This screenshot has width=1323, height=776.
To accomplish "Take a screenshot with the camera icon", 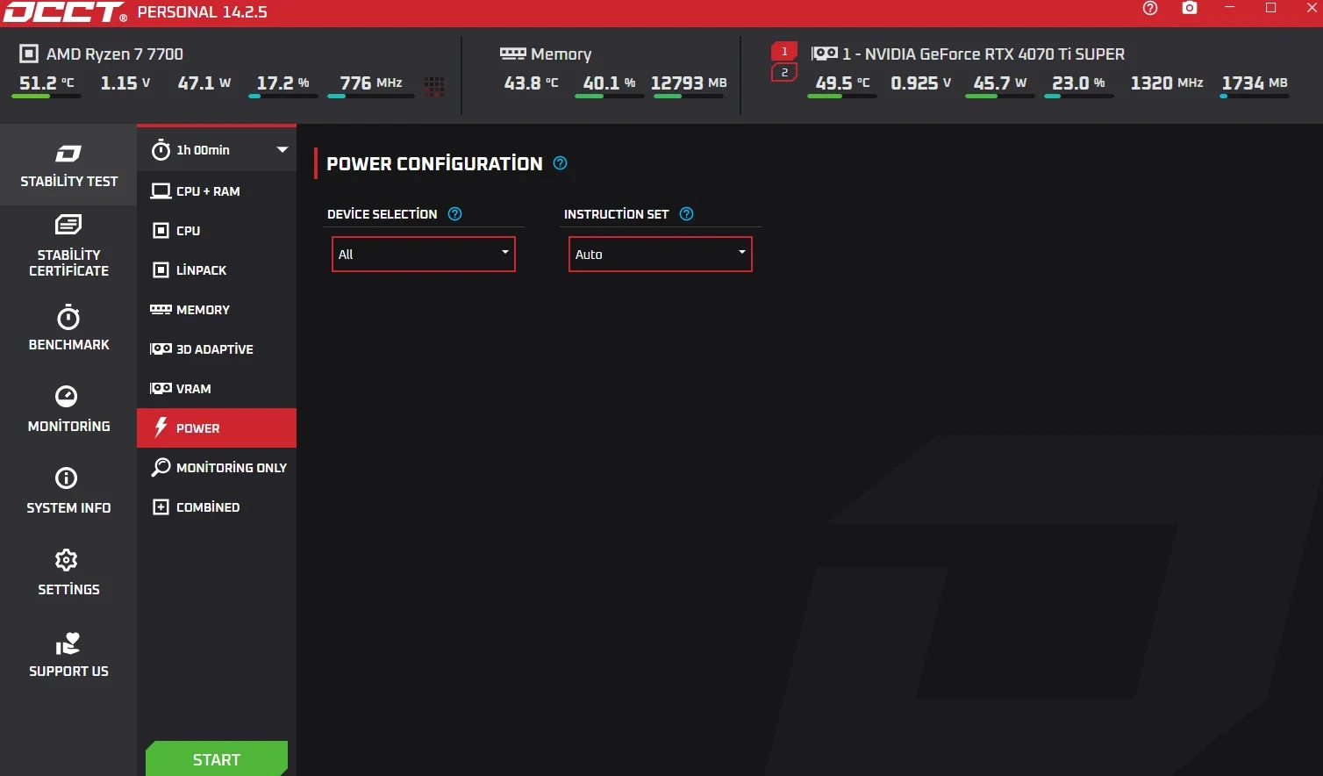I will [x=1190, y=9].
